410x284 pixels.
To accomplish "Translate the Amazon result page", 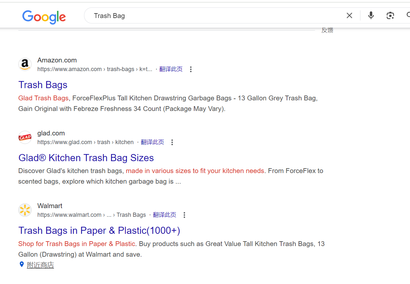I will tap(171, 69).
